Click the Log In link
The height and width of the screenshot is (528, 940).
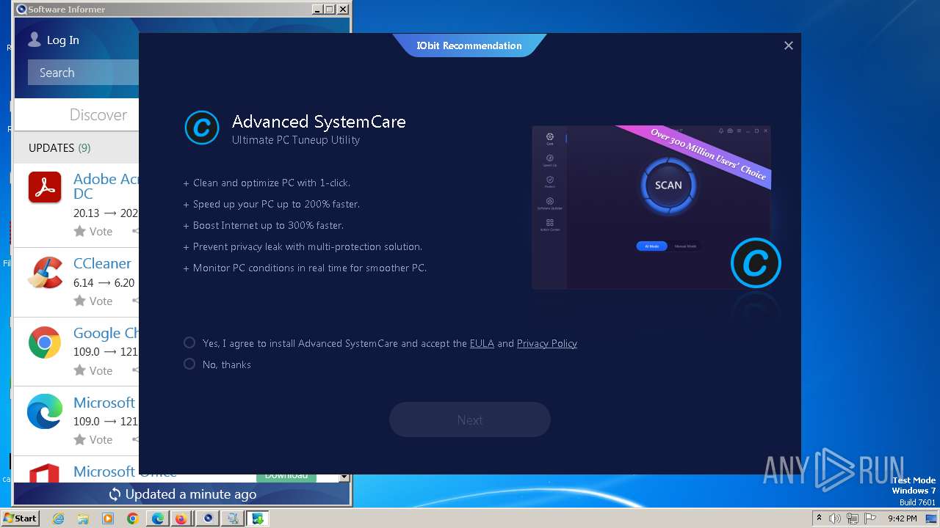pyautogui.click(x=63, y=40)
